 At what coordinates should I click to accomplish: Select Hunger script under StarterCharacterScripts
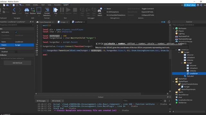(x=187, y=87)
